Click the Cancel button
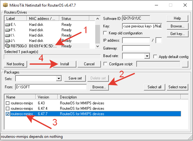The image size is (193, 141). [89, 64]
